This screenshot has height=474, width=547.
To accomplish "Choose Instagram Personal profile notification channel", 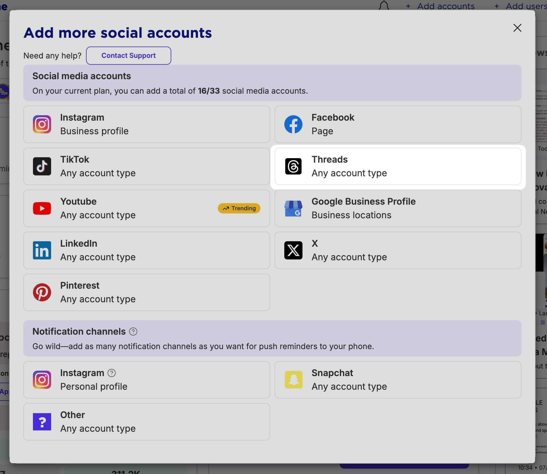I will 147,380.
